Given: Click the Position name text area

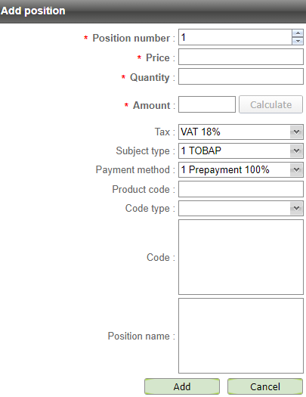Looking at the screenshot, I should pyautogui.click(x=241, y=336).
